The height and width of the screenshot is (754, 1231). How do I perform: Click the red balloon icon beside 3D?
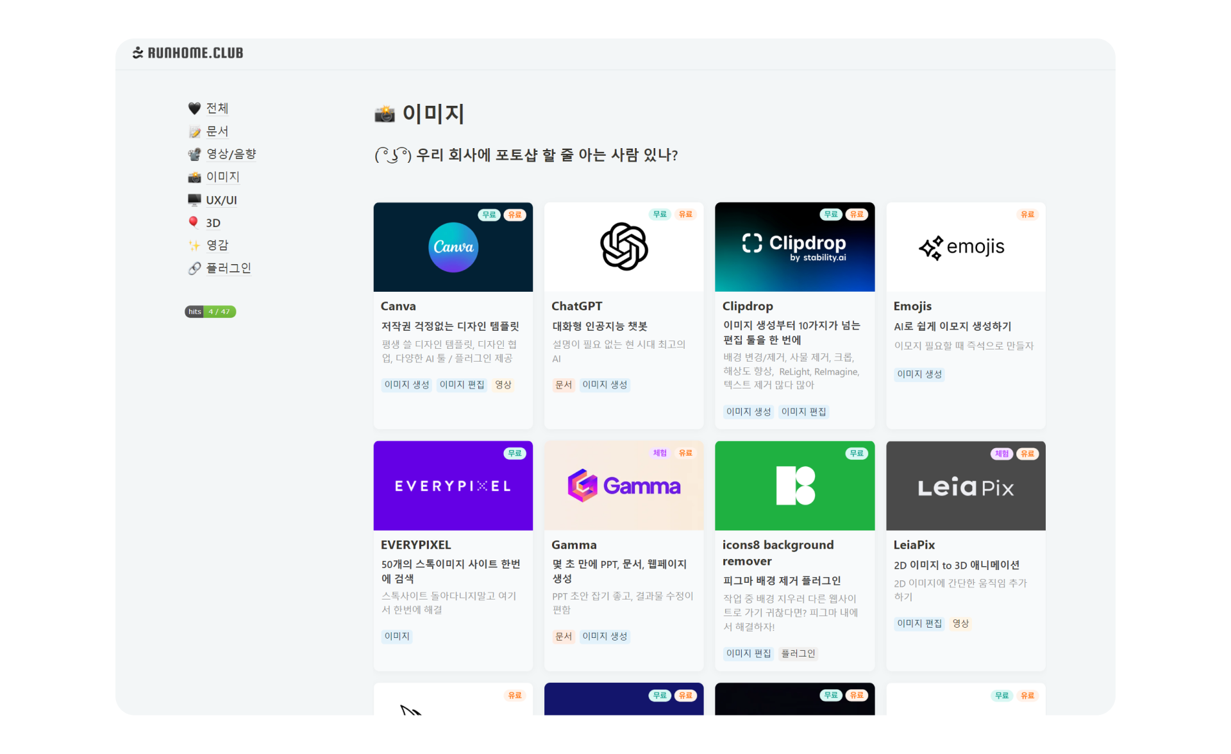click(x=194, y=222)
